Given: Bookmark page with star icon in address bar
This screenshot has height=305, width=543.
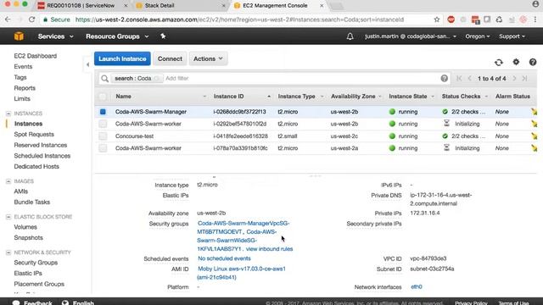Looking at the screenshot, I should click(x=437, y=19).
